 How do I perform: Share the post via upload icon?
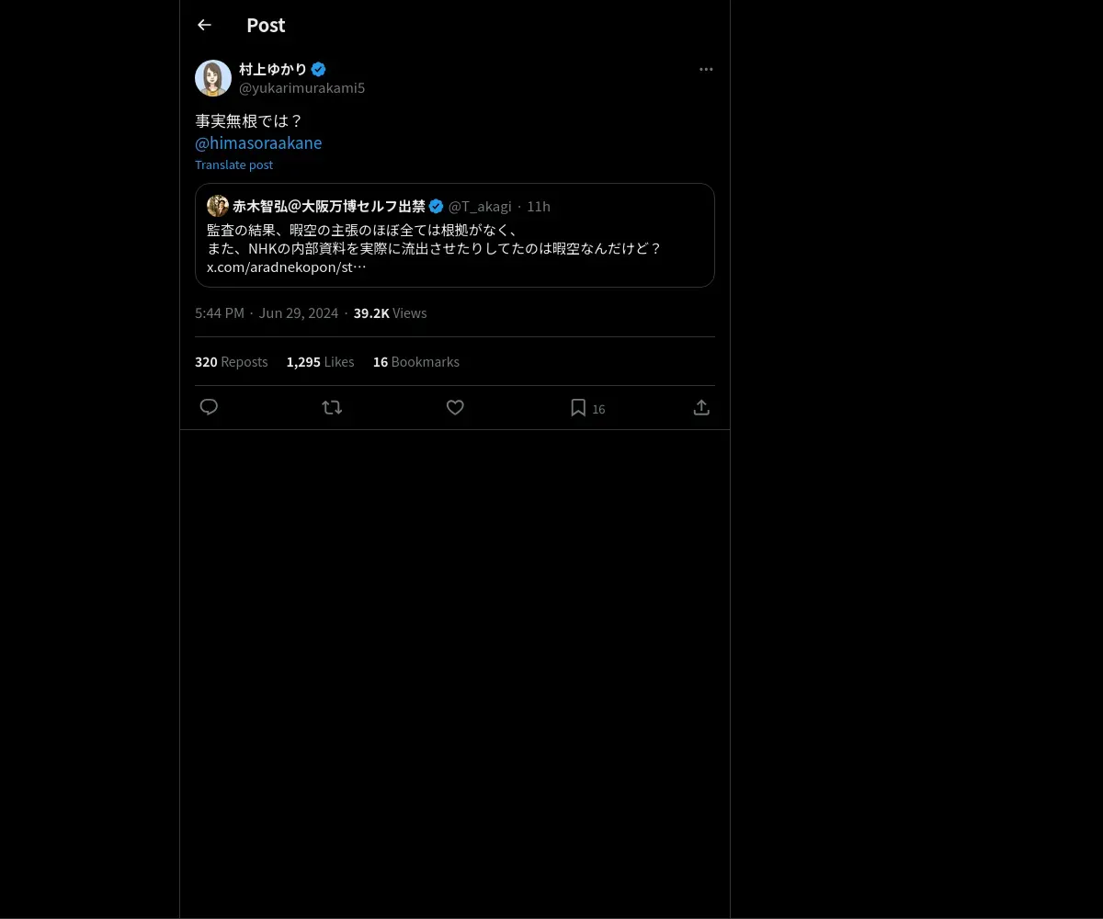pos(701,407)
